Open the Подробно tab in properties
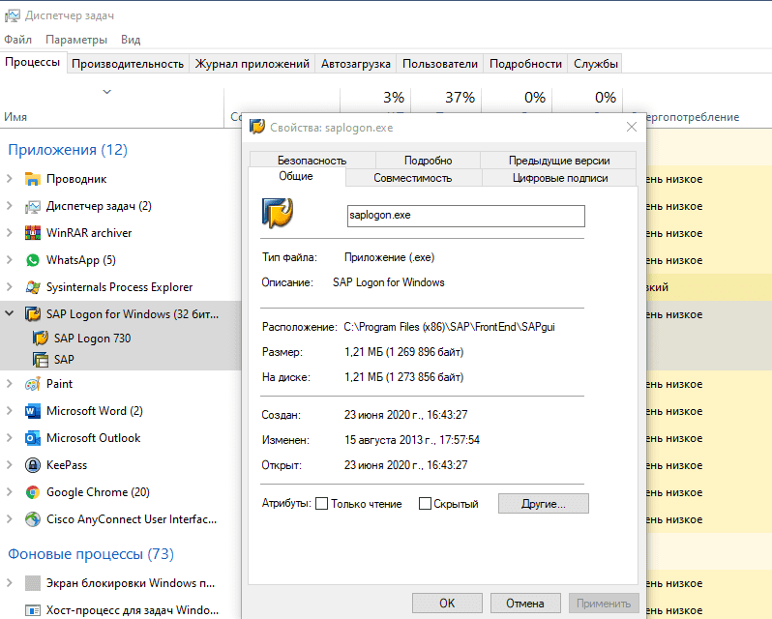772x619 pixels. [428, 161]
